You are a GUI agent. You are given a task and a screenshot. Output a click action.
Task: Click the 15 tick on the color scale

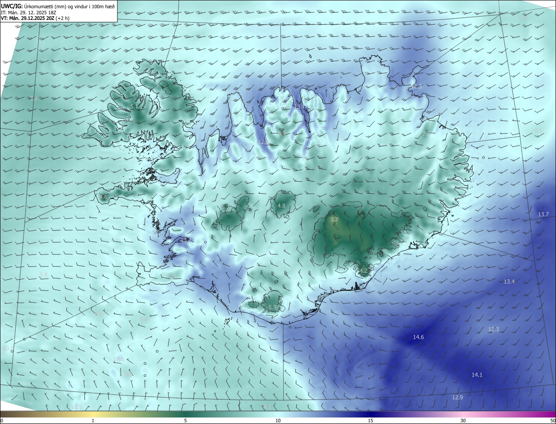click(371, 421)
